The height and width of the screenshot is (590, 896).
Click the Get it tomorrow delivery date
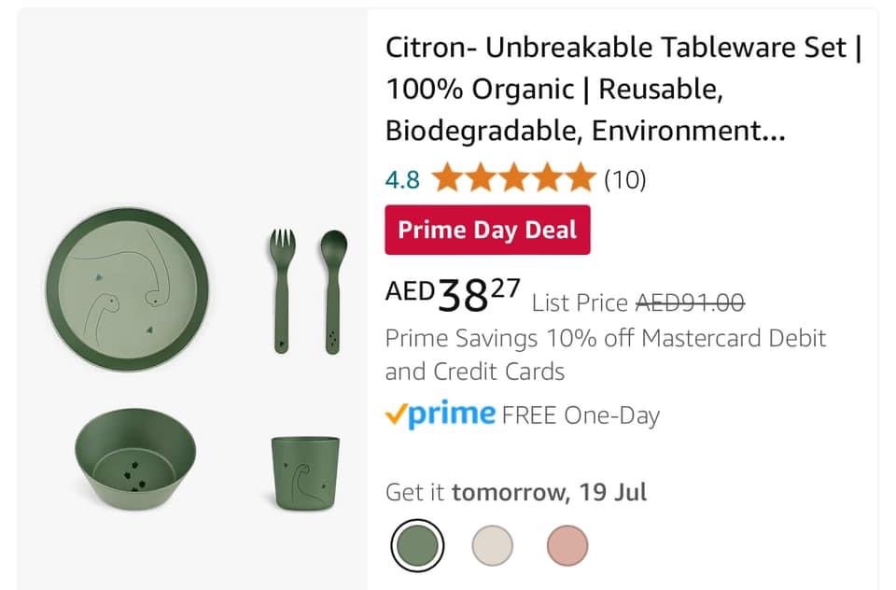pyautogui.click(x=516, y=492)
